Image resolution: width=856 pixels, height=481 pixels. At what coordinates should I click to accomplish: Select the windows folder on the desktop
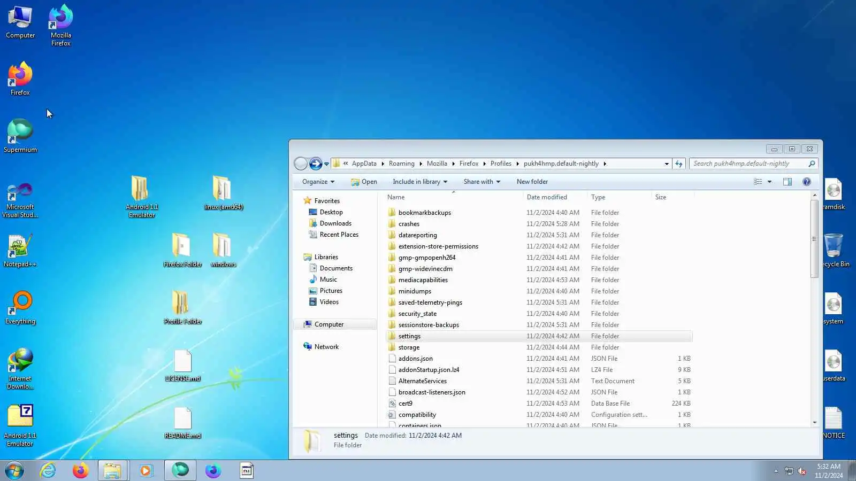[223, 250]
